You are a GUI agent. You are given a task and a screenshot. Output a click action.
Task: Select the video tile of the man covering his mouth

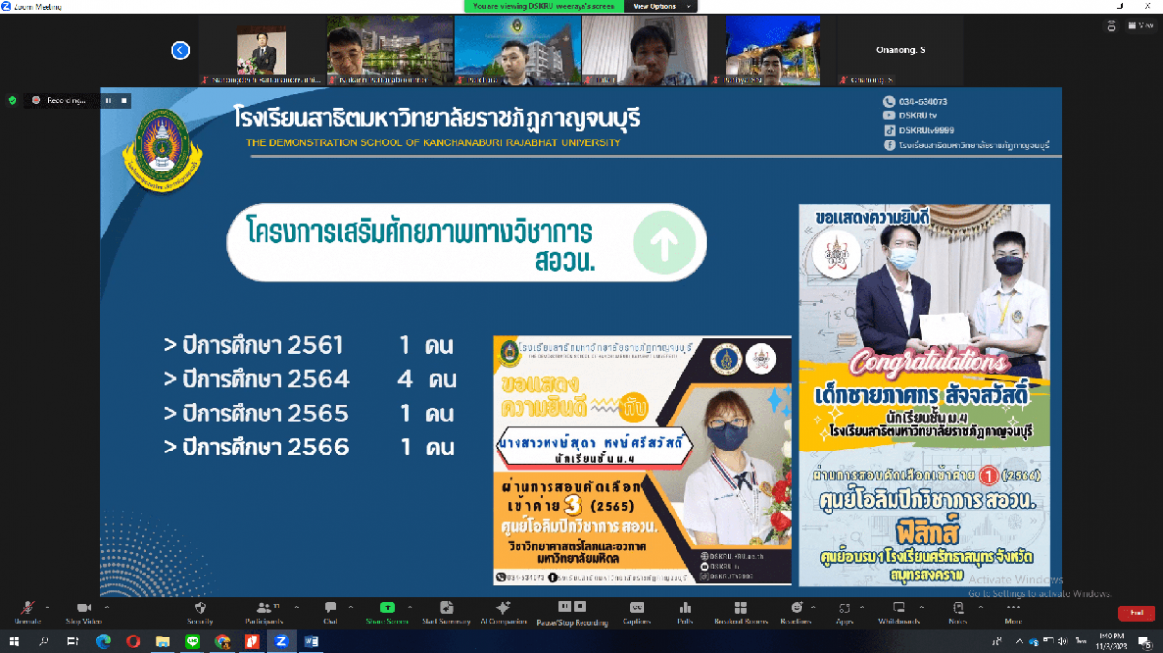(644, 50)
